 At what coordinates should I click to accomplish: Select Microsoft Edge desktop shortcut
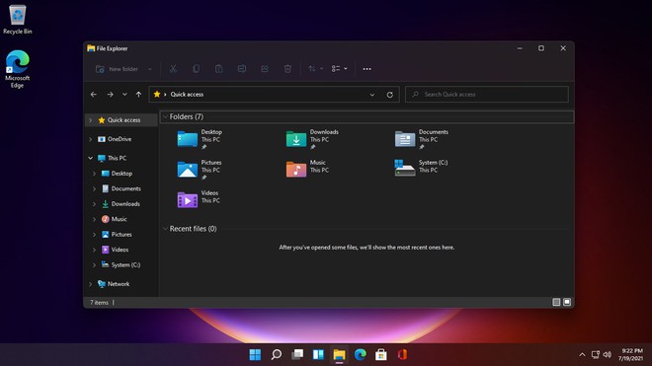point(18,69)
